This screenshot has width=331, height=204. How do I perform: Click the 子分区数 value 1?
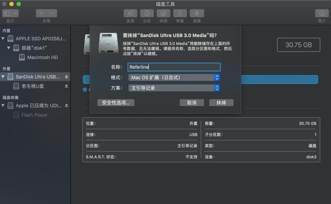click(x=315, y=135)
